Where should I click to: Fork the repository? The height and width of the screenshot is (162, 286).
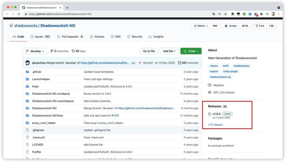click(x=260, y=26)
